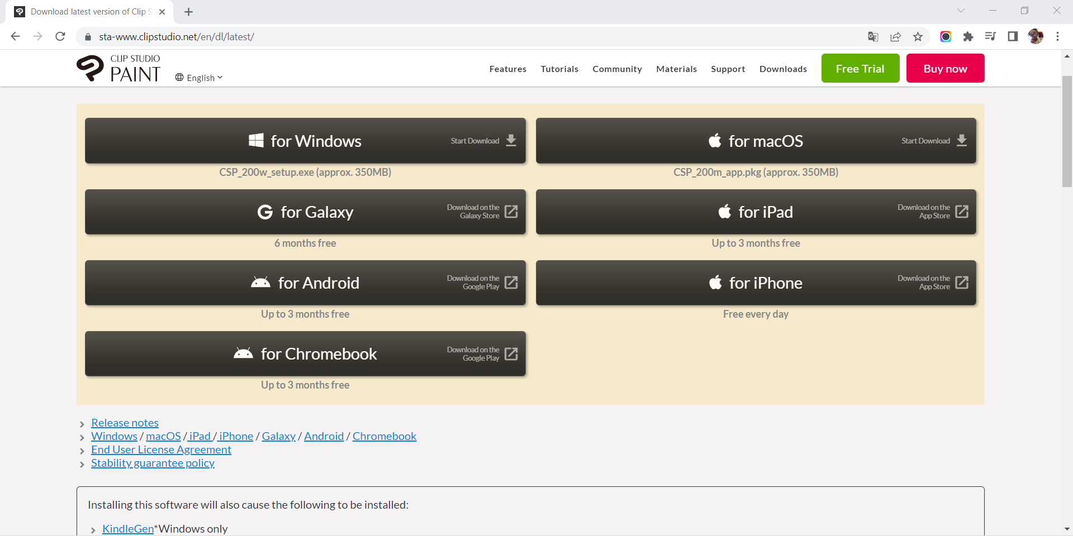Click the external link icon for iPad
Image resolution: width=1073 pixels, height=536 pixels.
point(961,212)
